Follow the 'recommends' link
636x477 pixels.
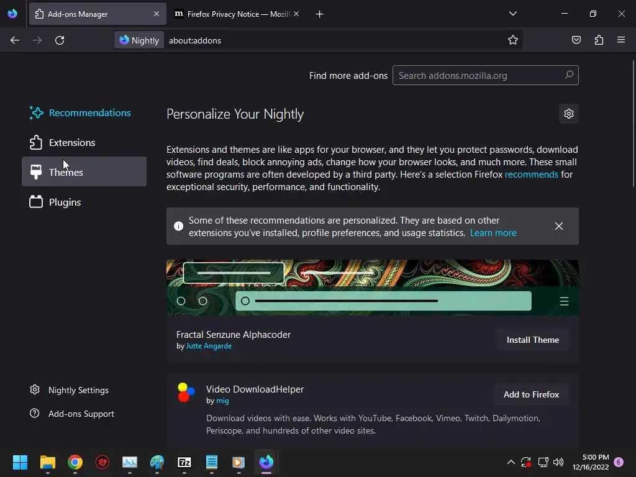(x=532, y=175)
